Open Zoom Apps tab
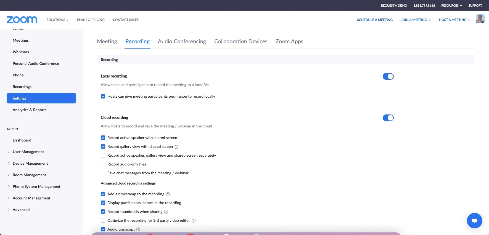 (x=289, y=41)
